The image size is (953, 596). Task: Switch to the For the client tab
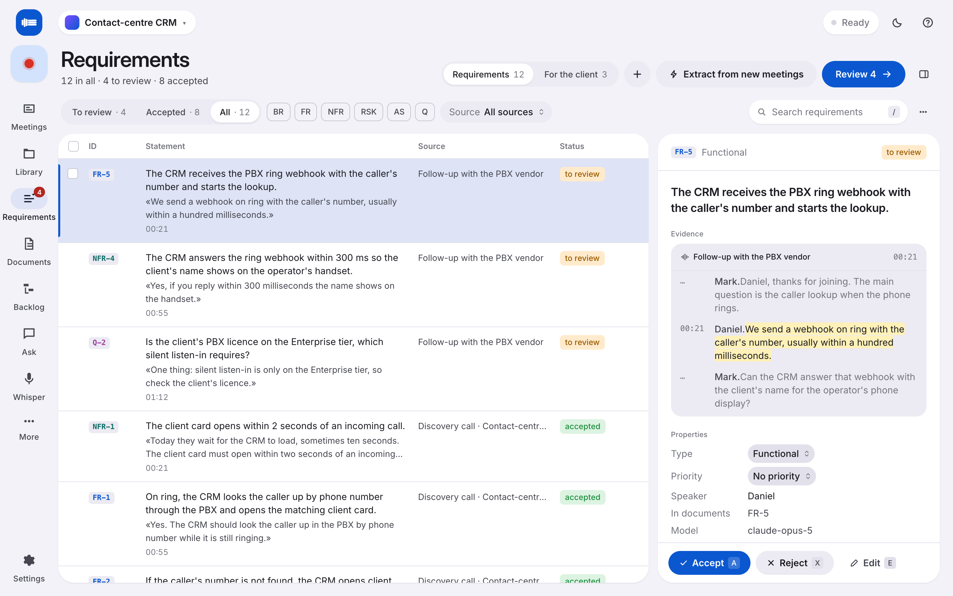(575, 74)
